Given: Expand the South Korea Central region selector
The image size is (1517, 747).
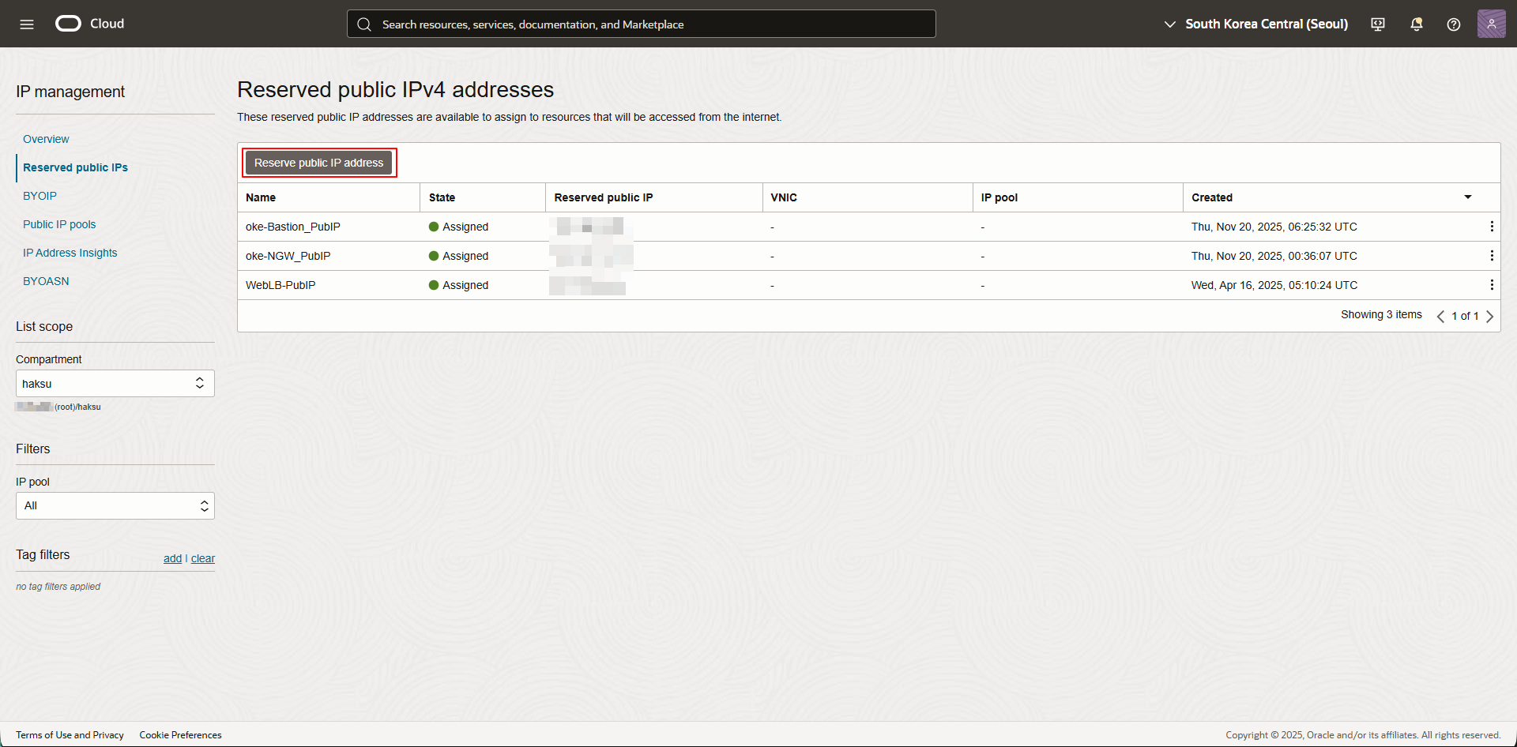Looking at the screenshot, I should point(1256,24).
